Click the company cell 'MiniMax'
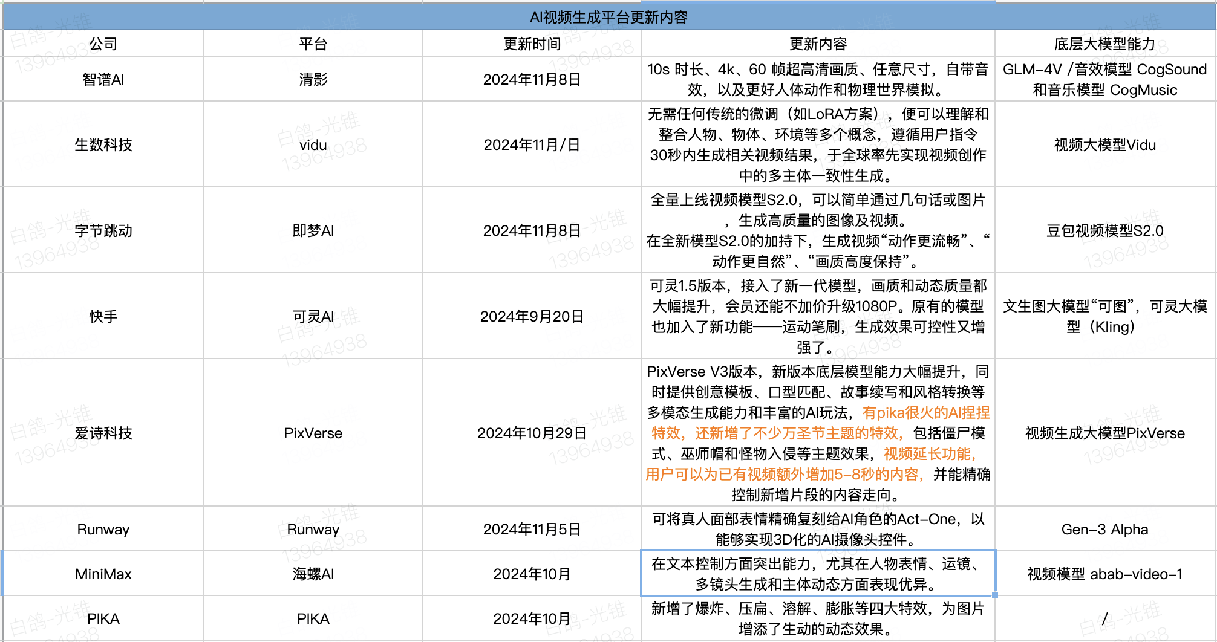The width and height of the screenshot is (1217, 642). (x=103, y=574)
